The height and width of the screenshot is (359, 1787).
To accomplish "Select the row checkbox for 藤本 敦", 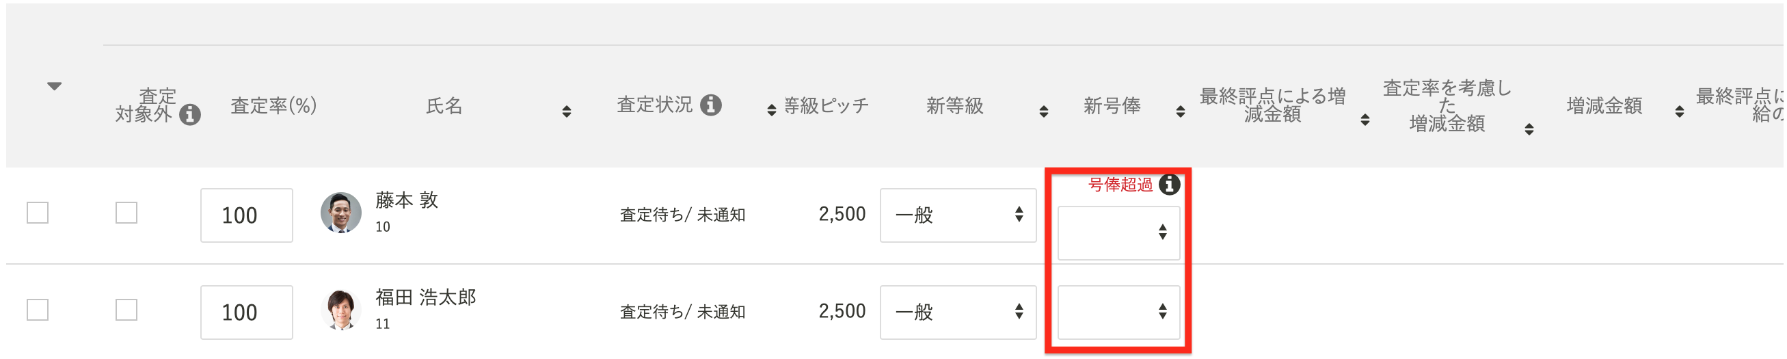I will pyautogui.click(x=38, y=213).
